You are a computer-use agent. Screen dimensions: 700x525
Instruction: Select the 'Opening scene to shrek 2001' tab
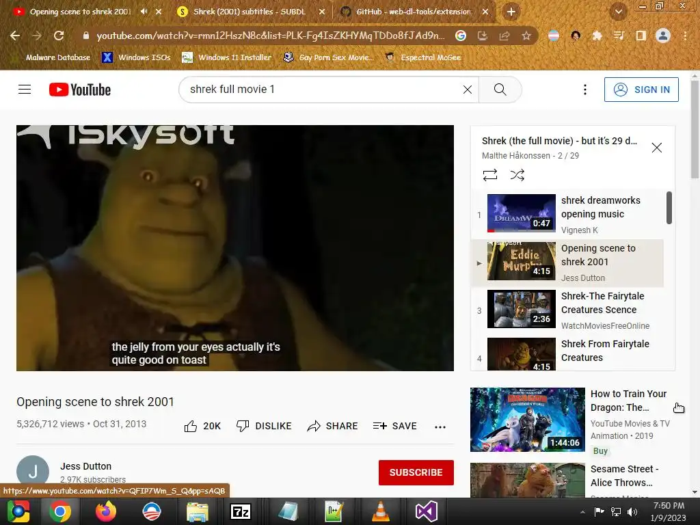[81, 12]
